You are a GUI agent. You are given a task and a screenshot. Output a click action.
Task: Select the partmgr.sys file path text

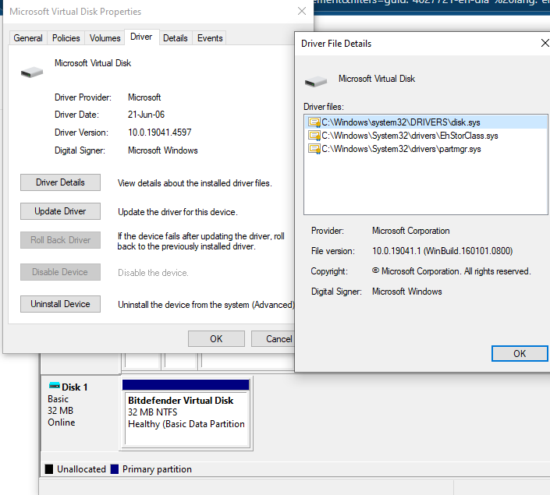click(x=401, y=149)
